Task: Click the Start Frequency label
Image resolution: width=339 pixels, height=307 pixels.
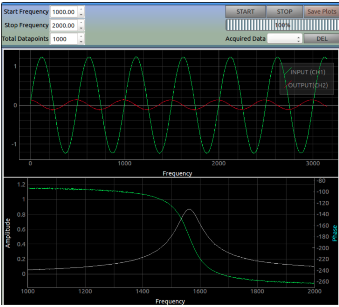Action: pyautogui.click(x=26, y=11)
